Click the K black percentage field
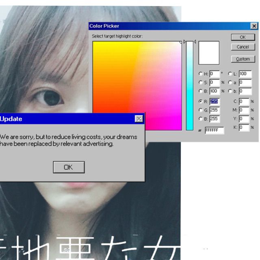Image resolution: width=260 pixels, height=260 pixels. click(244, 128)
